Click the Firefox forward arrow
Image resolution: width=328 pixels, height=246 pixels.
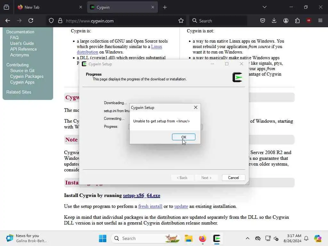pos(19,20)
